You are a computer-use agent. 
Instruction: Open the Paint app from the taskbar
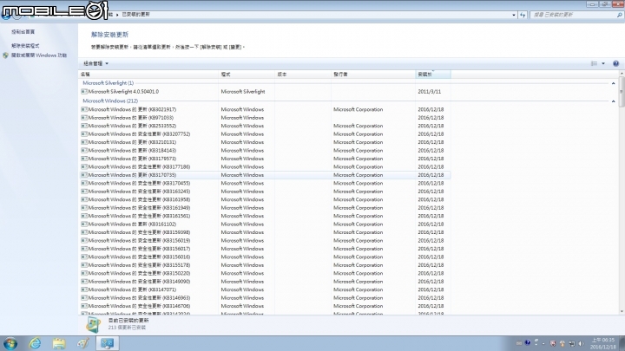pos(83,343)
